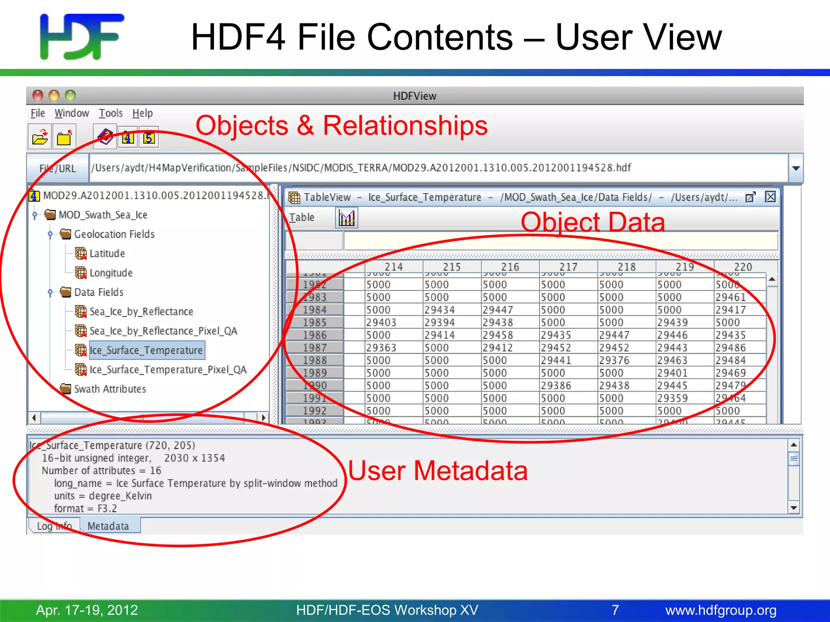Click the HDF5 library version icon
This screenshot has height=622, width=830.
pyautogui.click(x=149, y=138)
